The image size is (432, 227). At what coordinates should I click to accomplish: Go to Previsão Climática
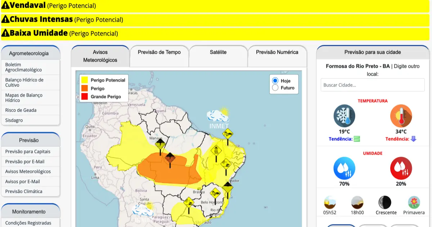point(31,191)
